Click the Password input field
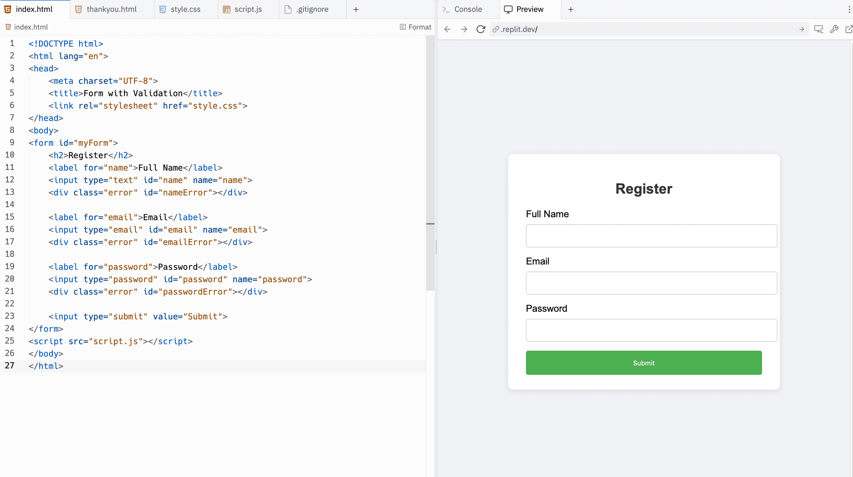The image size is (853, 477). (651, 330)
